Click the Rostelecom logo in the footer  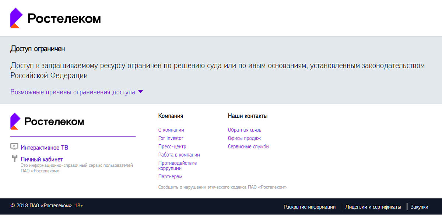click(x=47, y=121)
